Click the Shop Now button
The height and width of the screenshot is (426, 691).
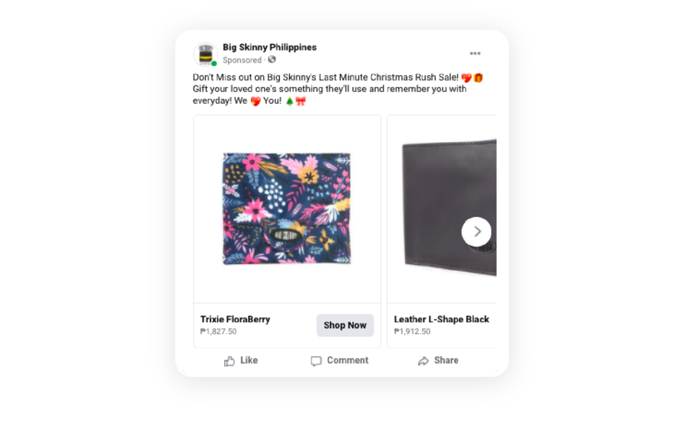(345, 325)
